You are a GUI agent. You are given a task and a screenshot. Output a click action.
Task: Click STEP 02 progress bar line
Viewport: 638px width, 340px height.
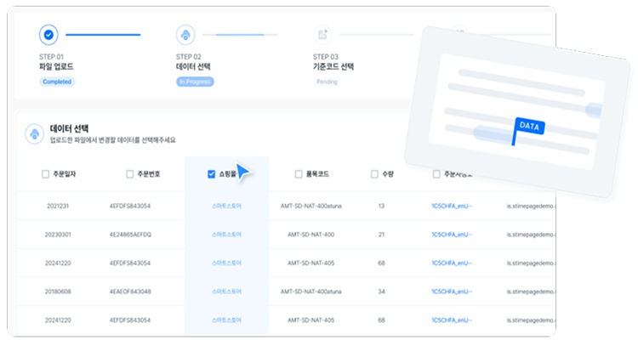240,35
